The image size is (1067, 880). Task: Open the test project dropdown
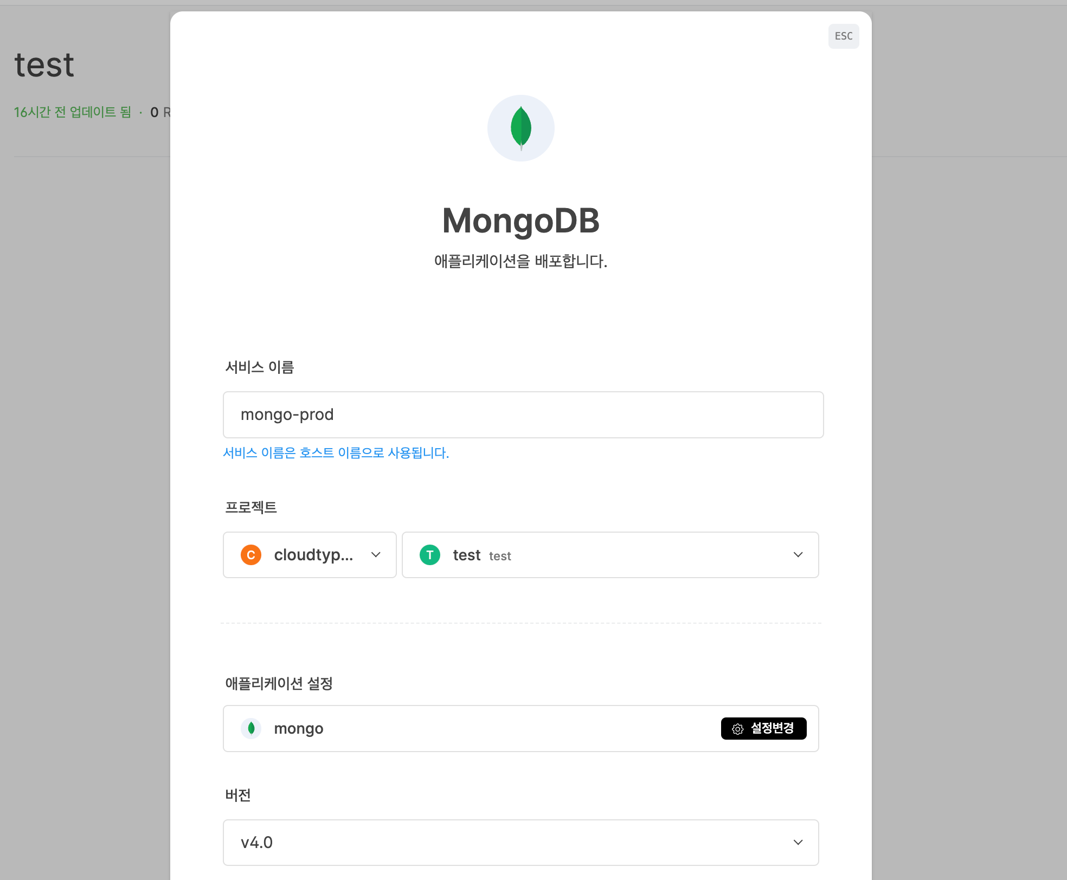pyautogui.click(x=610, y=555)
